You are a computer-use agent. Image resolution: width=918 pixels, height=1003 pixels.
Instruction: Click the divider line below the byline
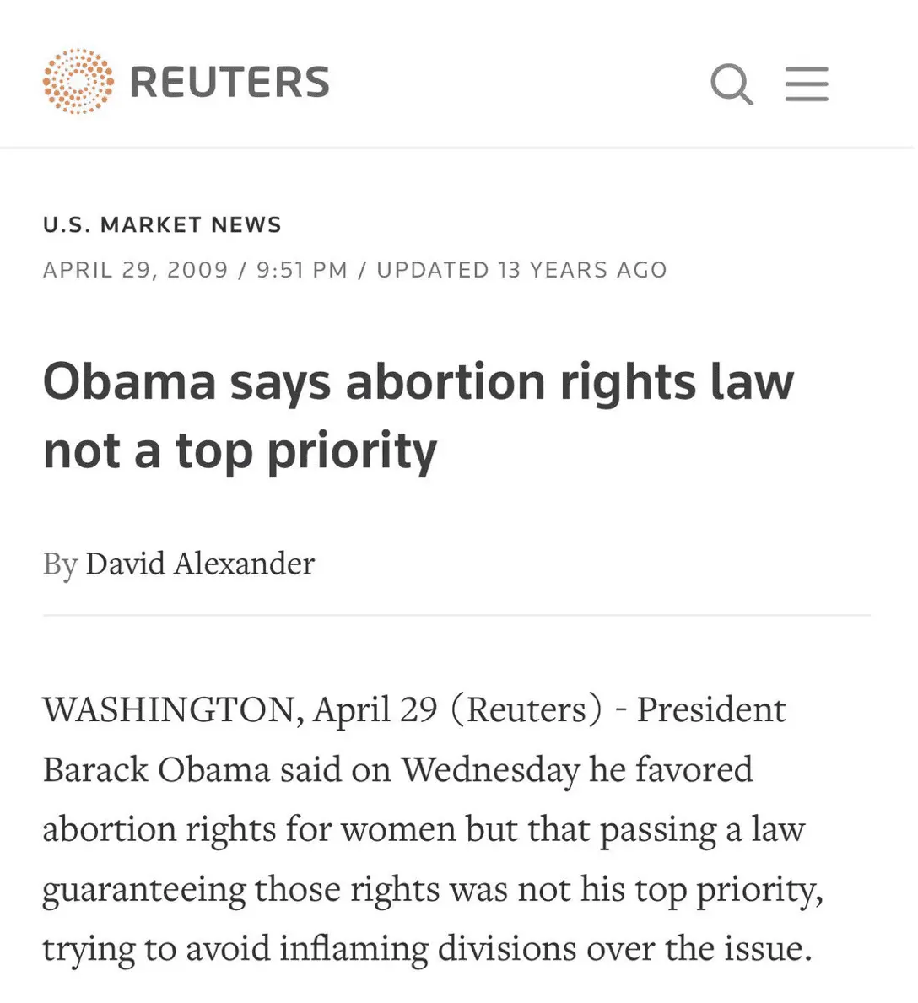click(x=456, y=616)
